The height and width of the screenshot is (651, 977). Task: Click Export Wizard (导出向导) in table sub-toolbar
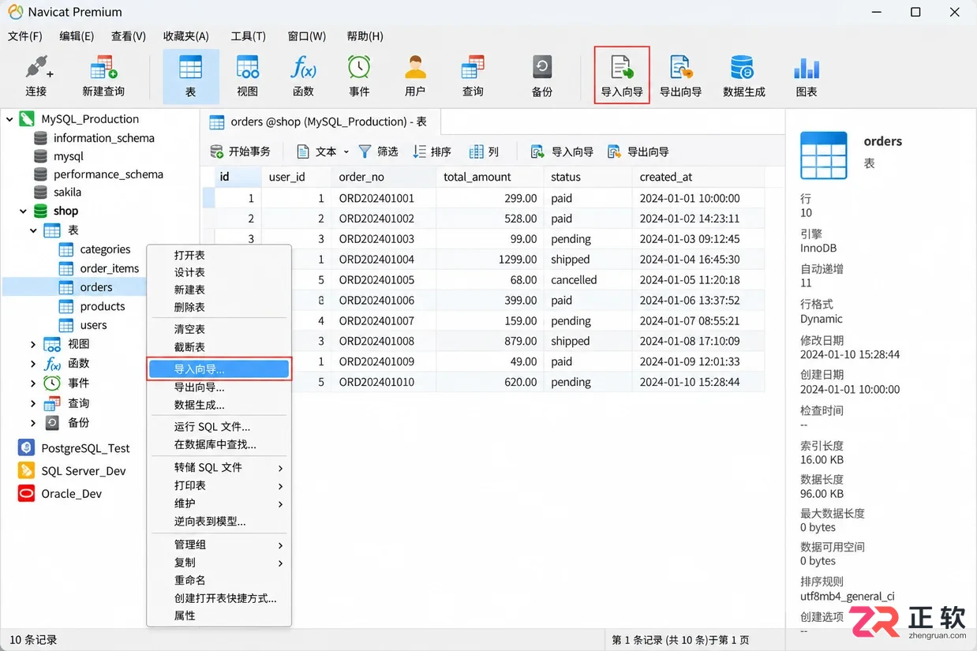pos(638,152)
